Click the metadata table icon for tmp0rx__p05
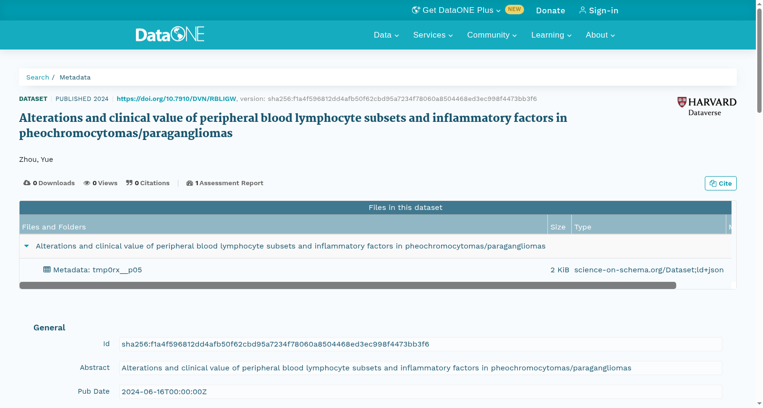 [47, 269]
